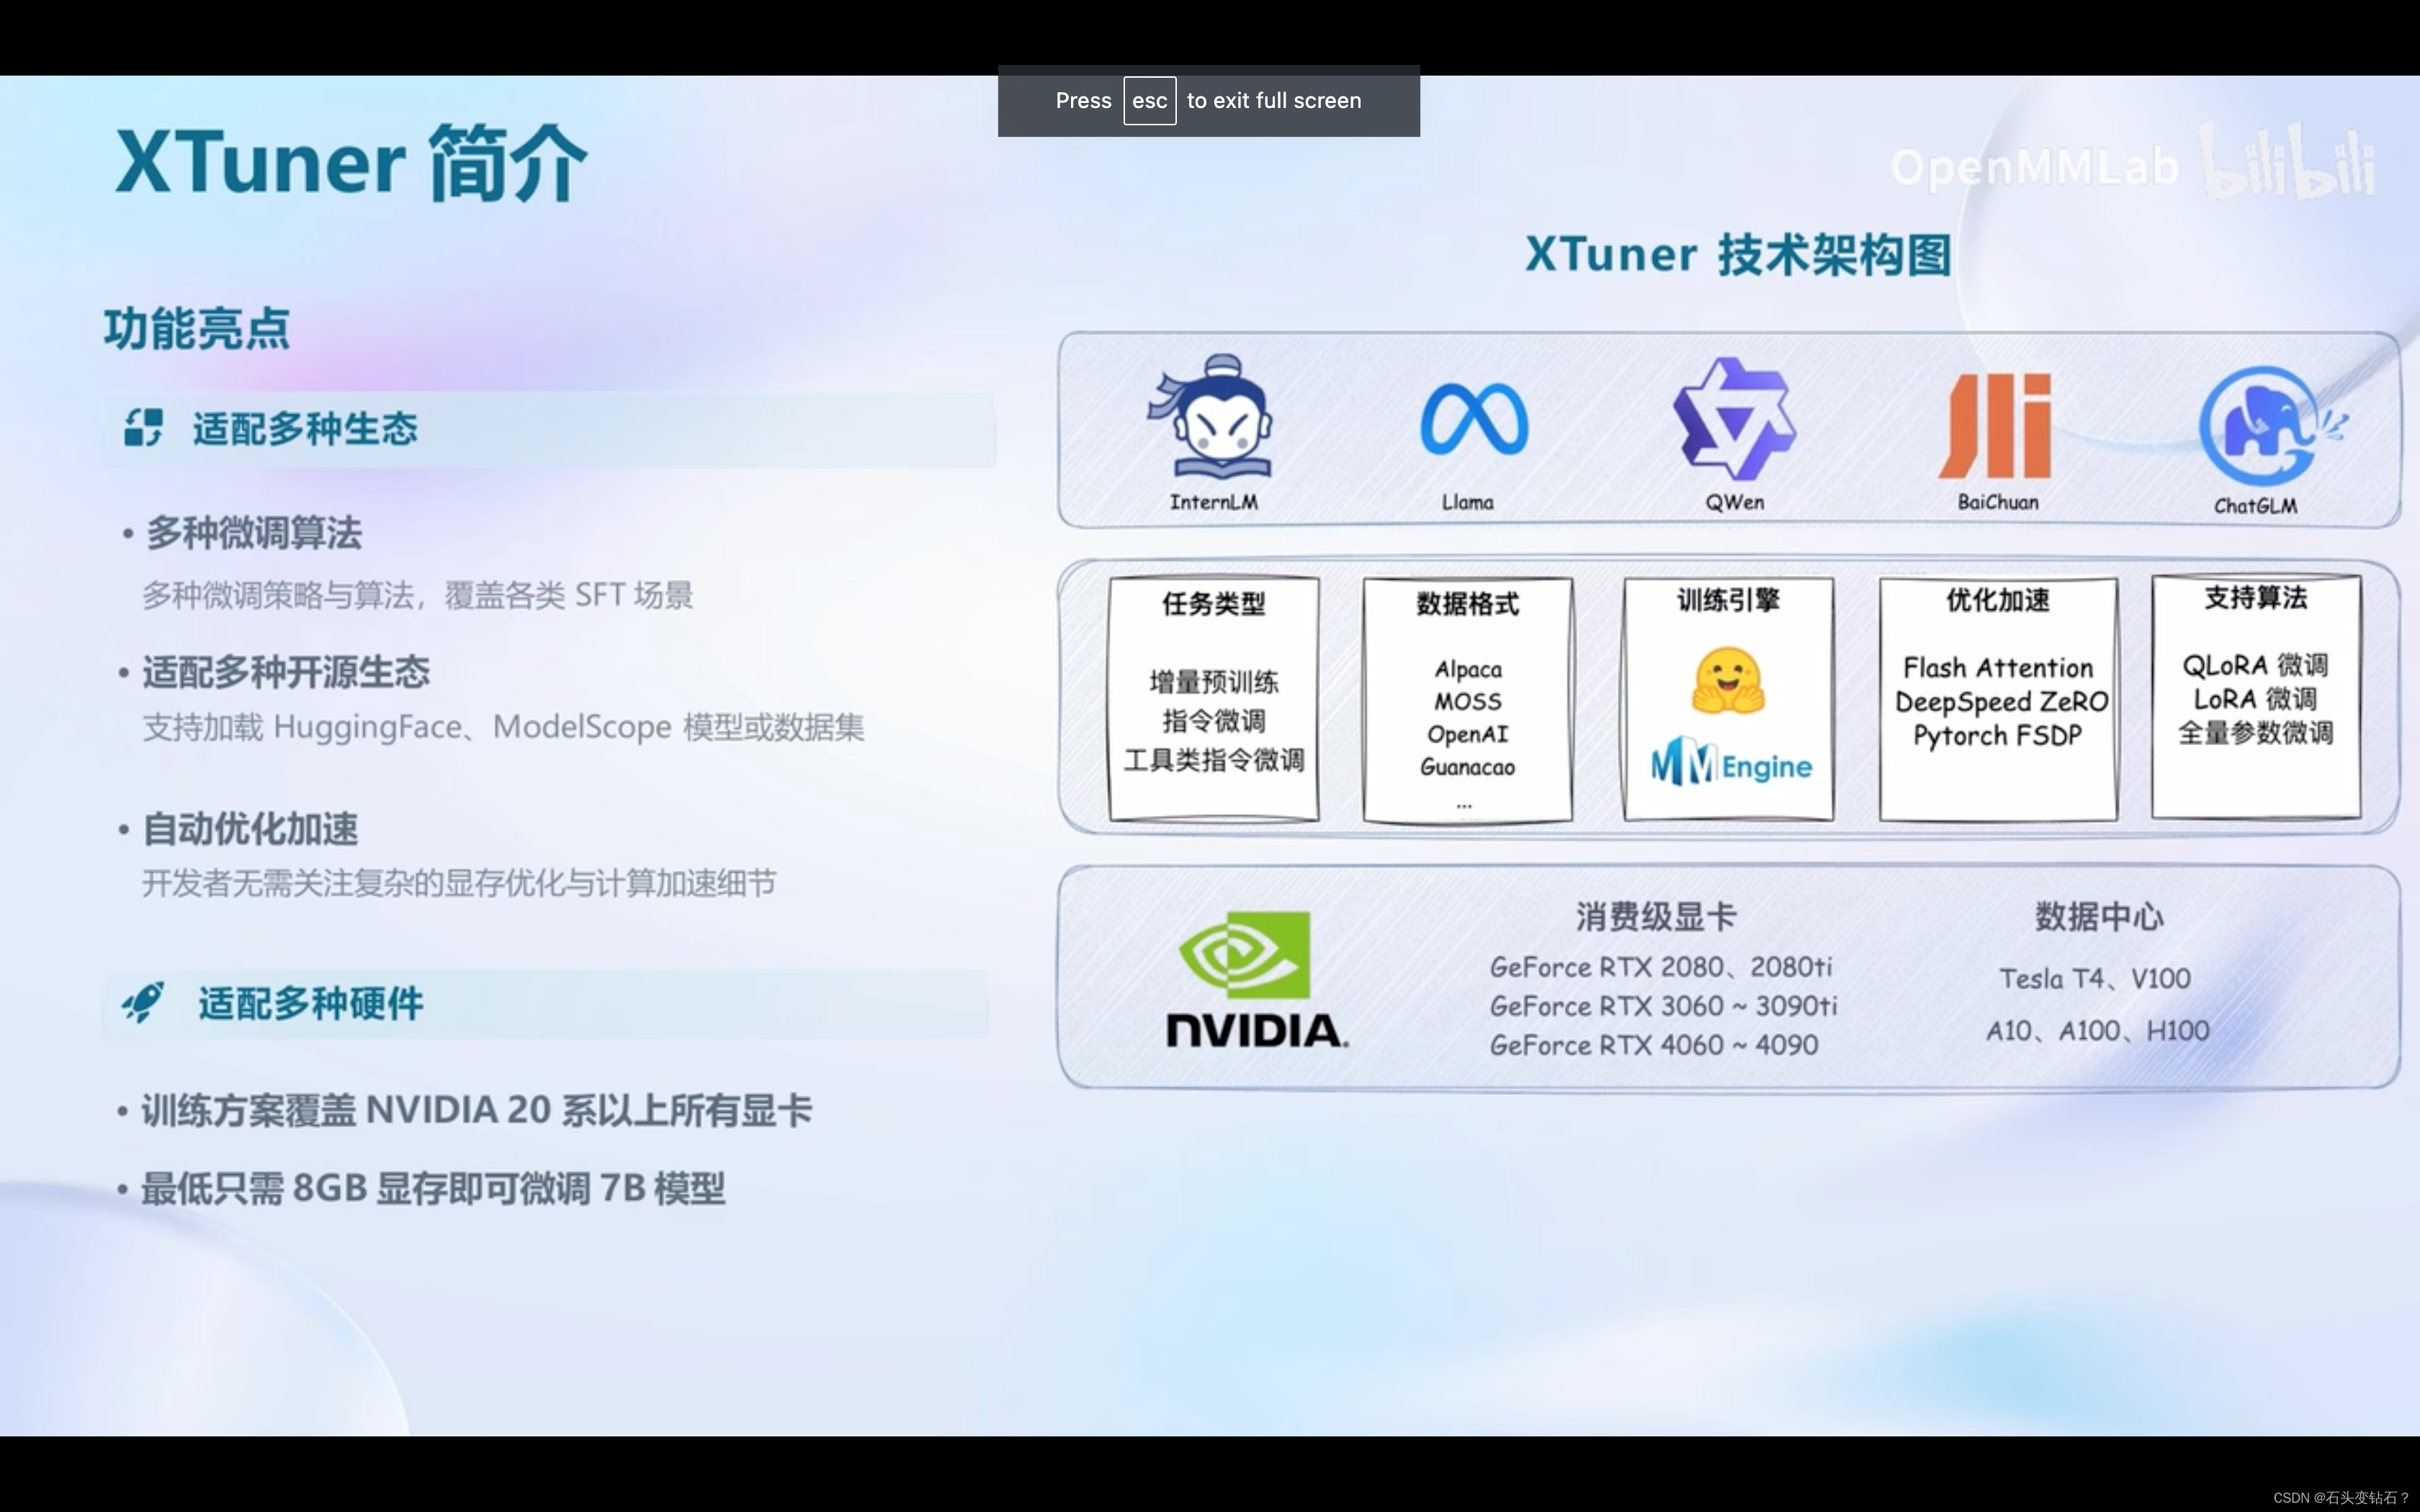Click OpenAI in the data format card

click(x=1467, y=735)
